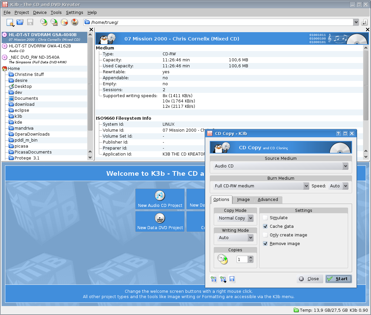Click the Copy CD toolbar icon

click(x=43, y=22)
